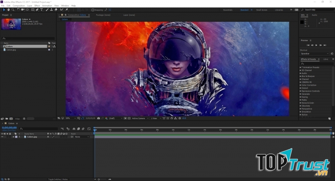This screenshot has width=335, height=181.
Task: Expand workspace overflow chevron menu
Action: coord(291,10)
